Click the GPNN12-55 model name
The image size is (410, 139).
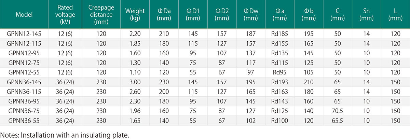[x=24, y=72]
